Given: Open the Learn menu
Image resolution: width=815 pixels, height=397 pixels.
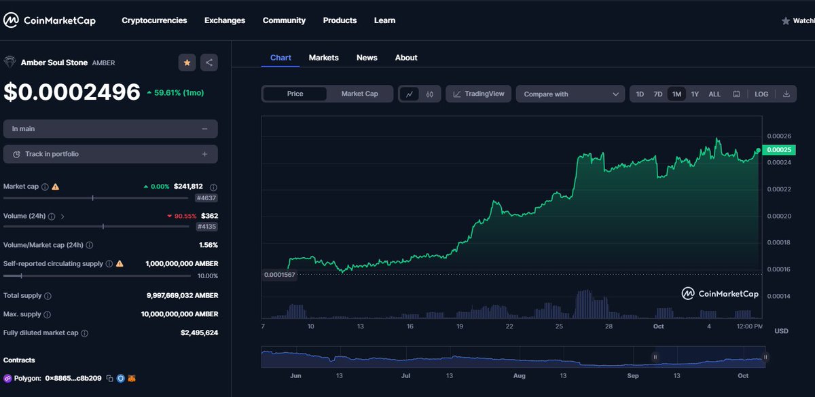Looking at the screenshot, I should tap(384, 20).
